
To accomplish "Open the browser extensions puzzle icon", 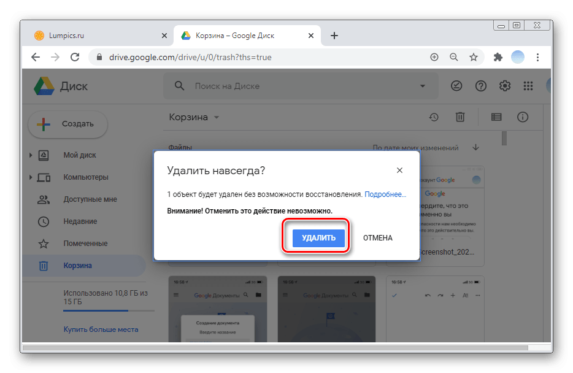I will click(x=498, y=57).
